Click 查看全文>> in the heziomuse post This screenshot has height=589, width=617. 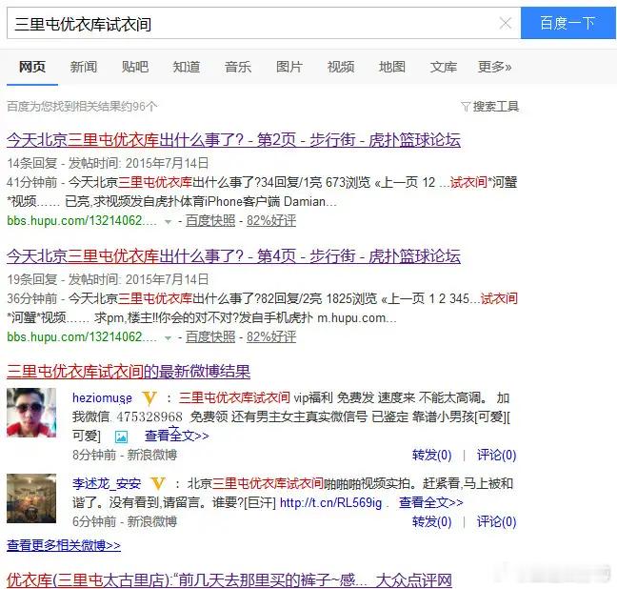pyautogui.click(x=177, y=436)
